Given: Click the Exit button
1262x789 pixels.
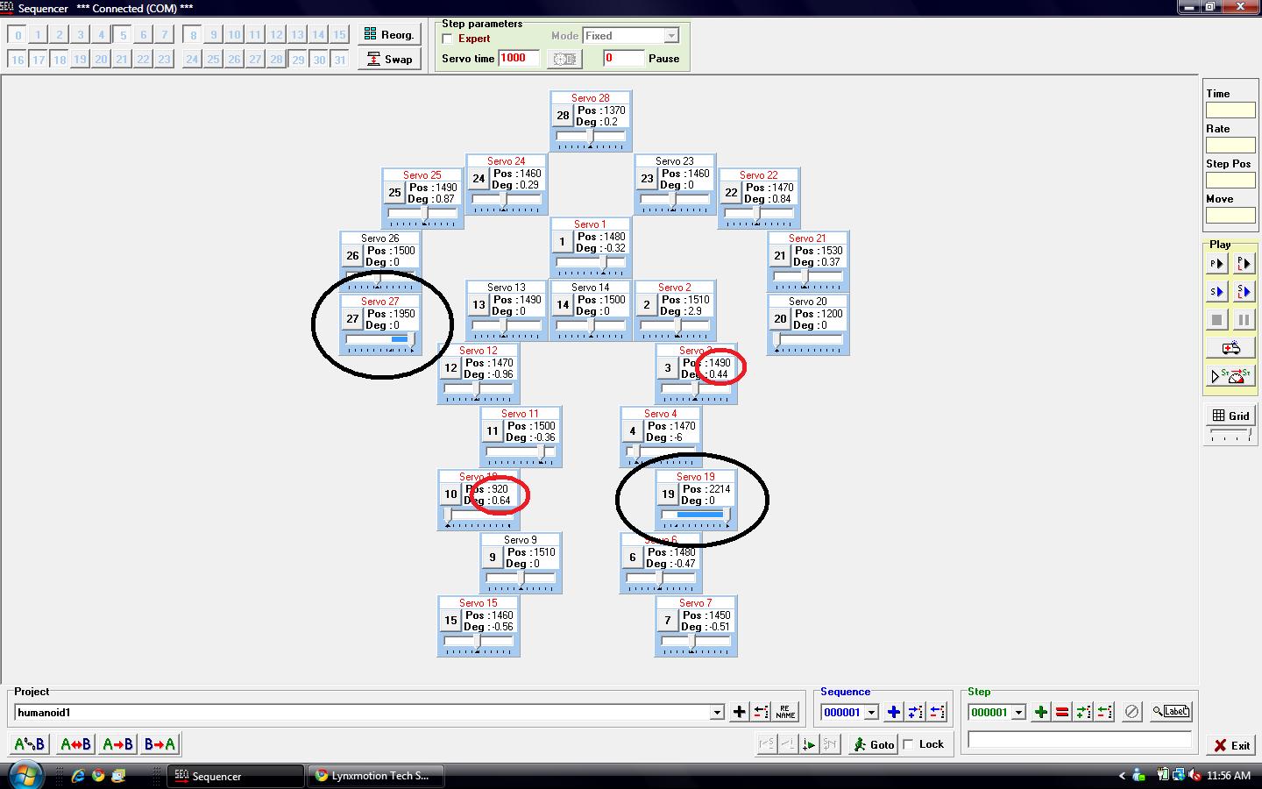Looking at the screenshot, I should [x=1231, y=745].
